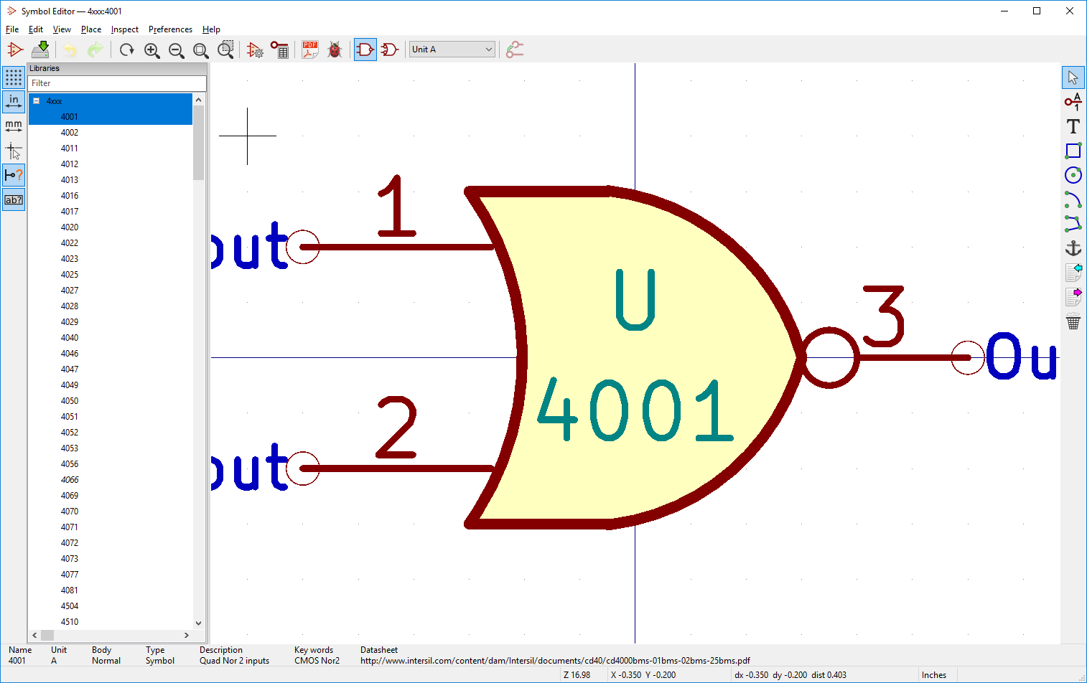This screenshot has height=683, width=1087.
Task: Toggle grid dots visibility
Action: pos(14,77)
